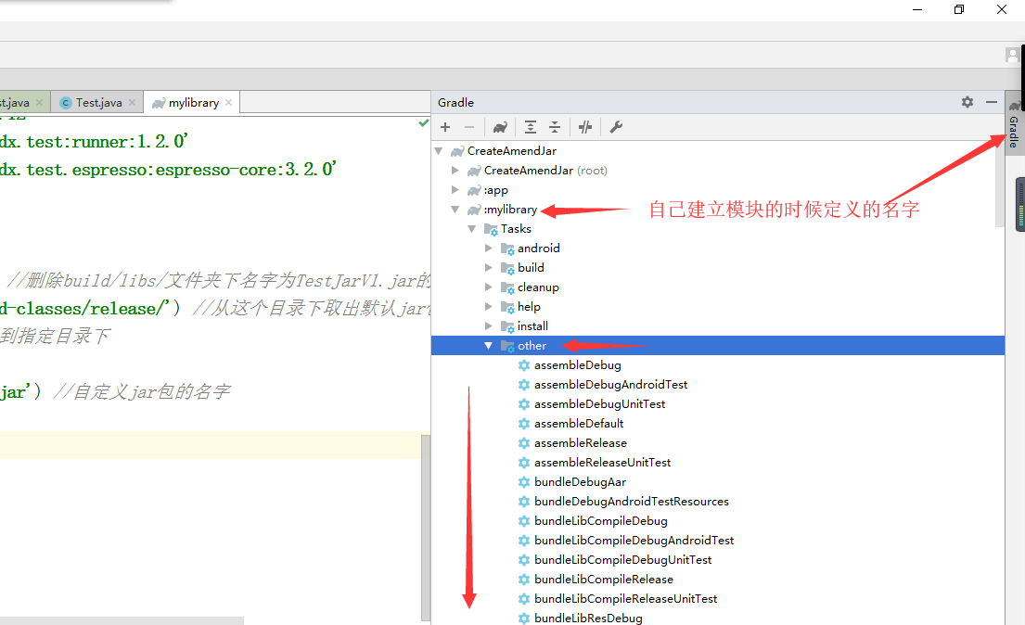Click the android tasks folder icon
Image resolution: width=1025 pixels, height=625 pixels.
coord(507,249)
